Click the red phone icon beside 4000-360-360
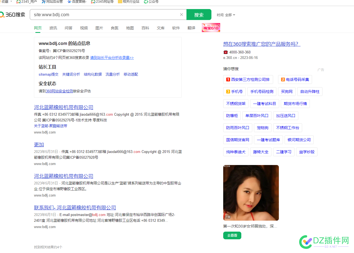 (x=225, y=52)
